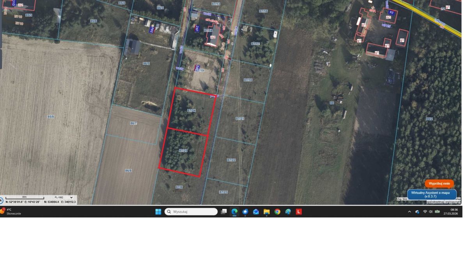The width and height of the screenshot is (468, 263).
Task: Click the Wyszukaj search box
Action: pyautogui.click(x=191, y=212)
